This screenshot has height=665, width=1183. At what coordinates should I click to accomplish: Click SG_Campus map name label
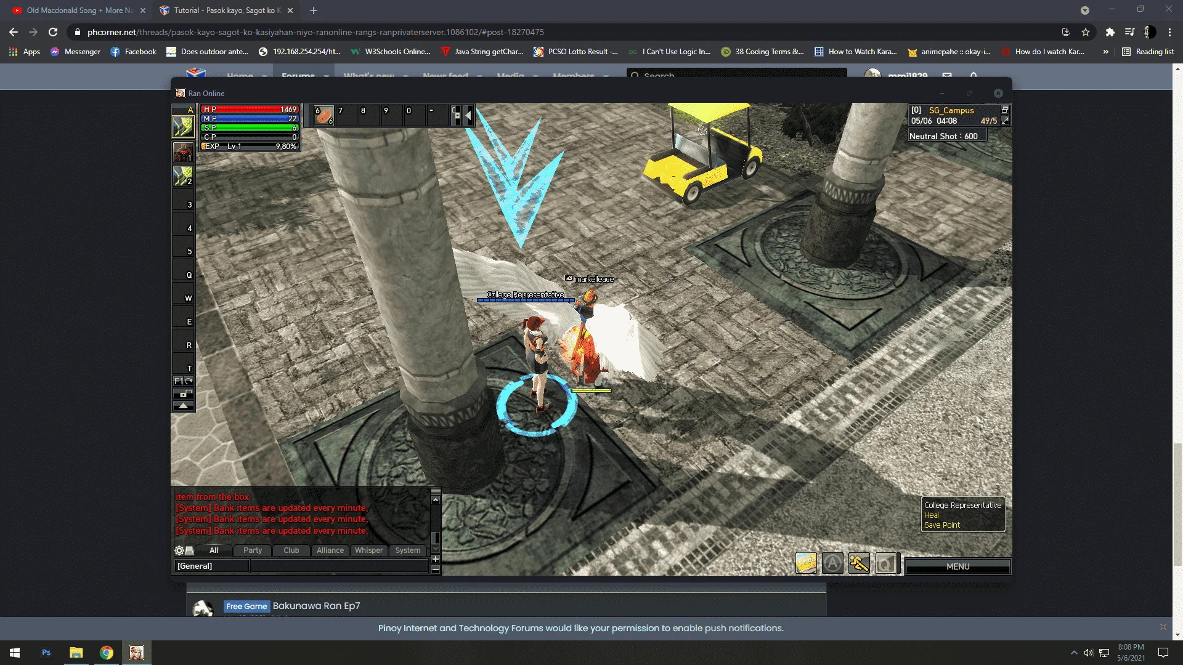point(951,110)
